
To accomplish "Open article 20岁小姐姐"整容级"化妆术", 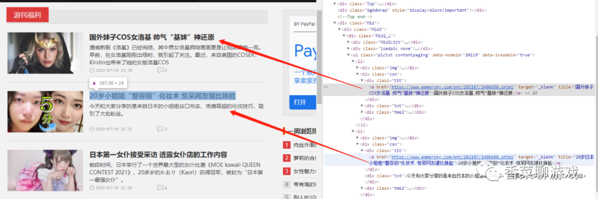I will pos(162,96).
